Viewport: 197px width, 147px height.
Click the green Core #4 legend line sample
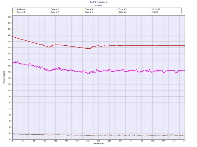pos(82,12)
